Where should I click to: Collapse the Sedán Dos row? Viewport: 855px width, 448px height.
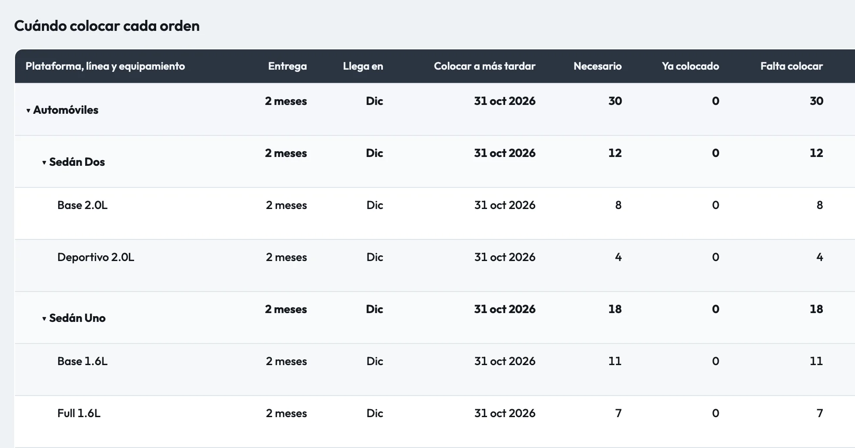44,162
